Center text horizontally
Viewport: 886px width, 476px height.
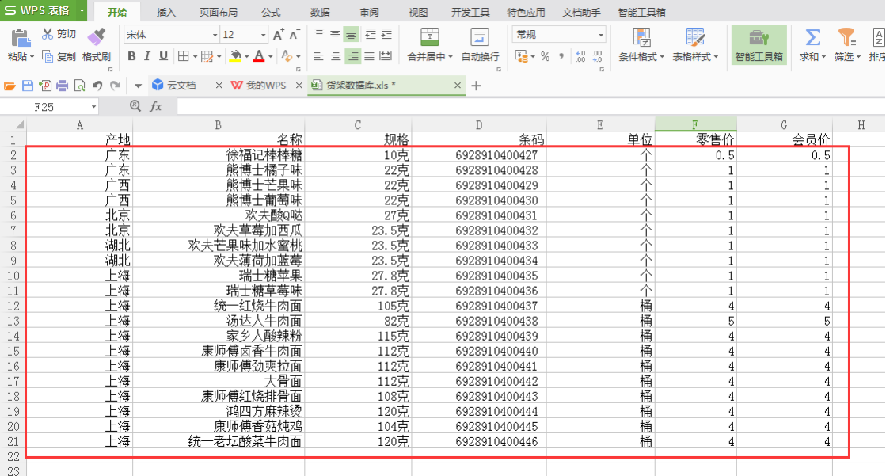pyautogui.click(x=336, y=56)
